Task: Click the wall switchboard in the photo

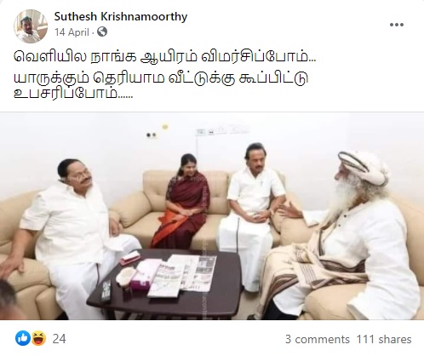Action: [x=221, y=131]
